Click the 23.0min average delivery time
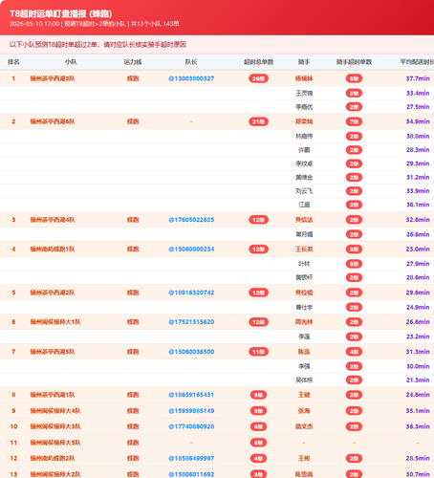434x478 pixels. pyautogui.click(x=418, y=249)
